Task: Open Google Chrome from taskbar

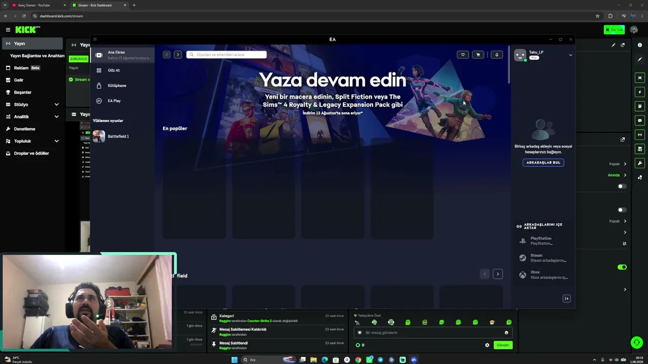Action: tap(358, 360)
